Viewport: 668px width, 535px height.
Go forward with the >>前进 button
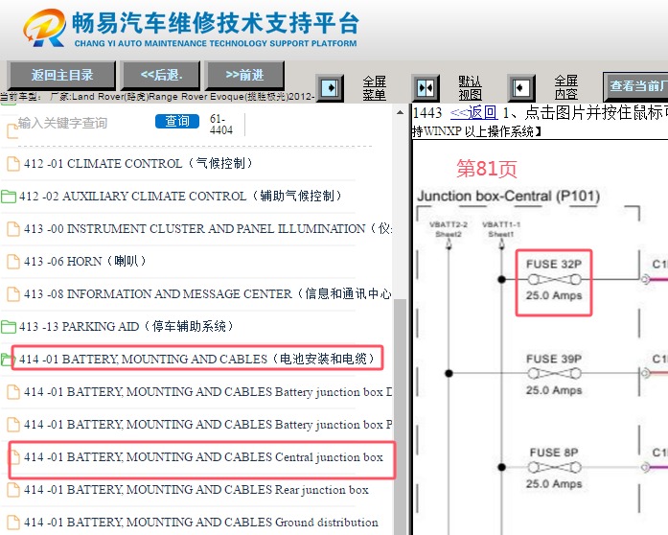point(244,75)
